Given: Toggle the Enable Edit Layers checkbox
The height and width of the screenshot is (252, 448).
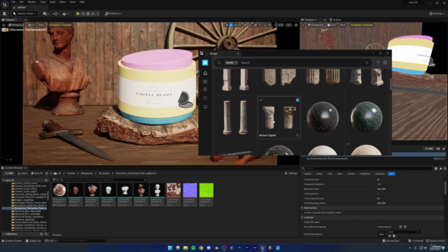Looking at the screenshot, I should coord(379,222).
